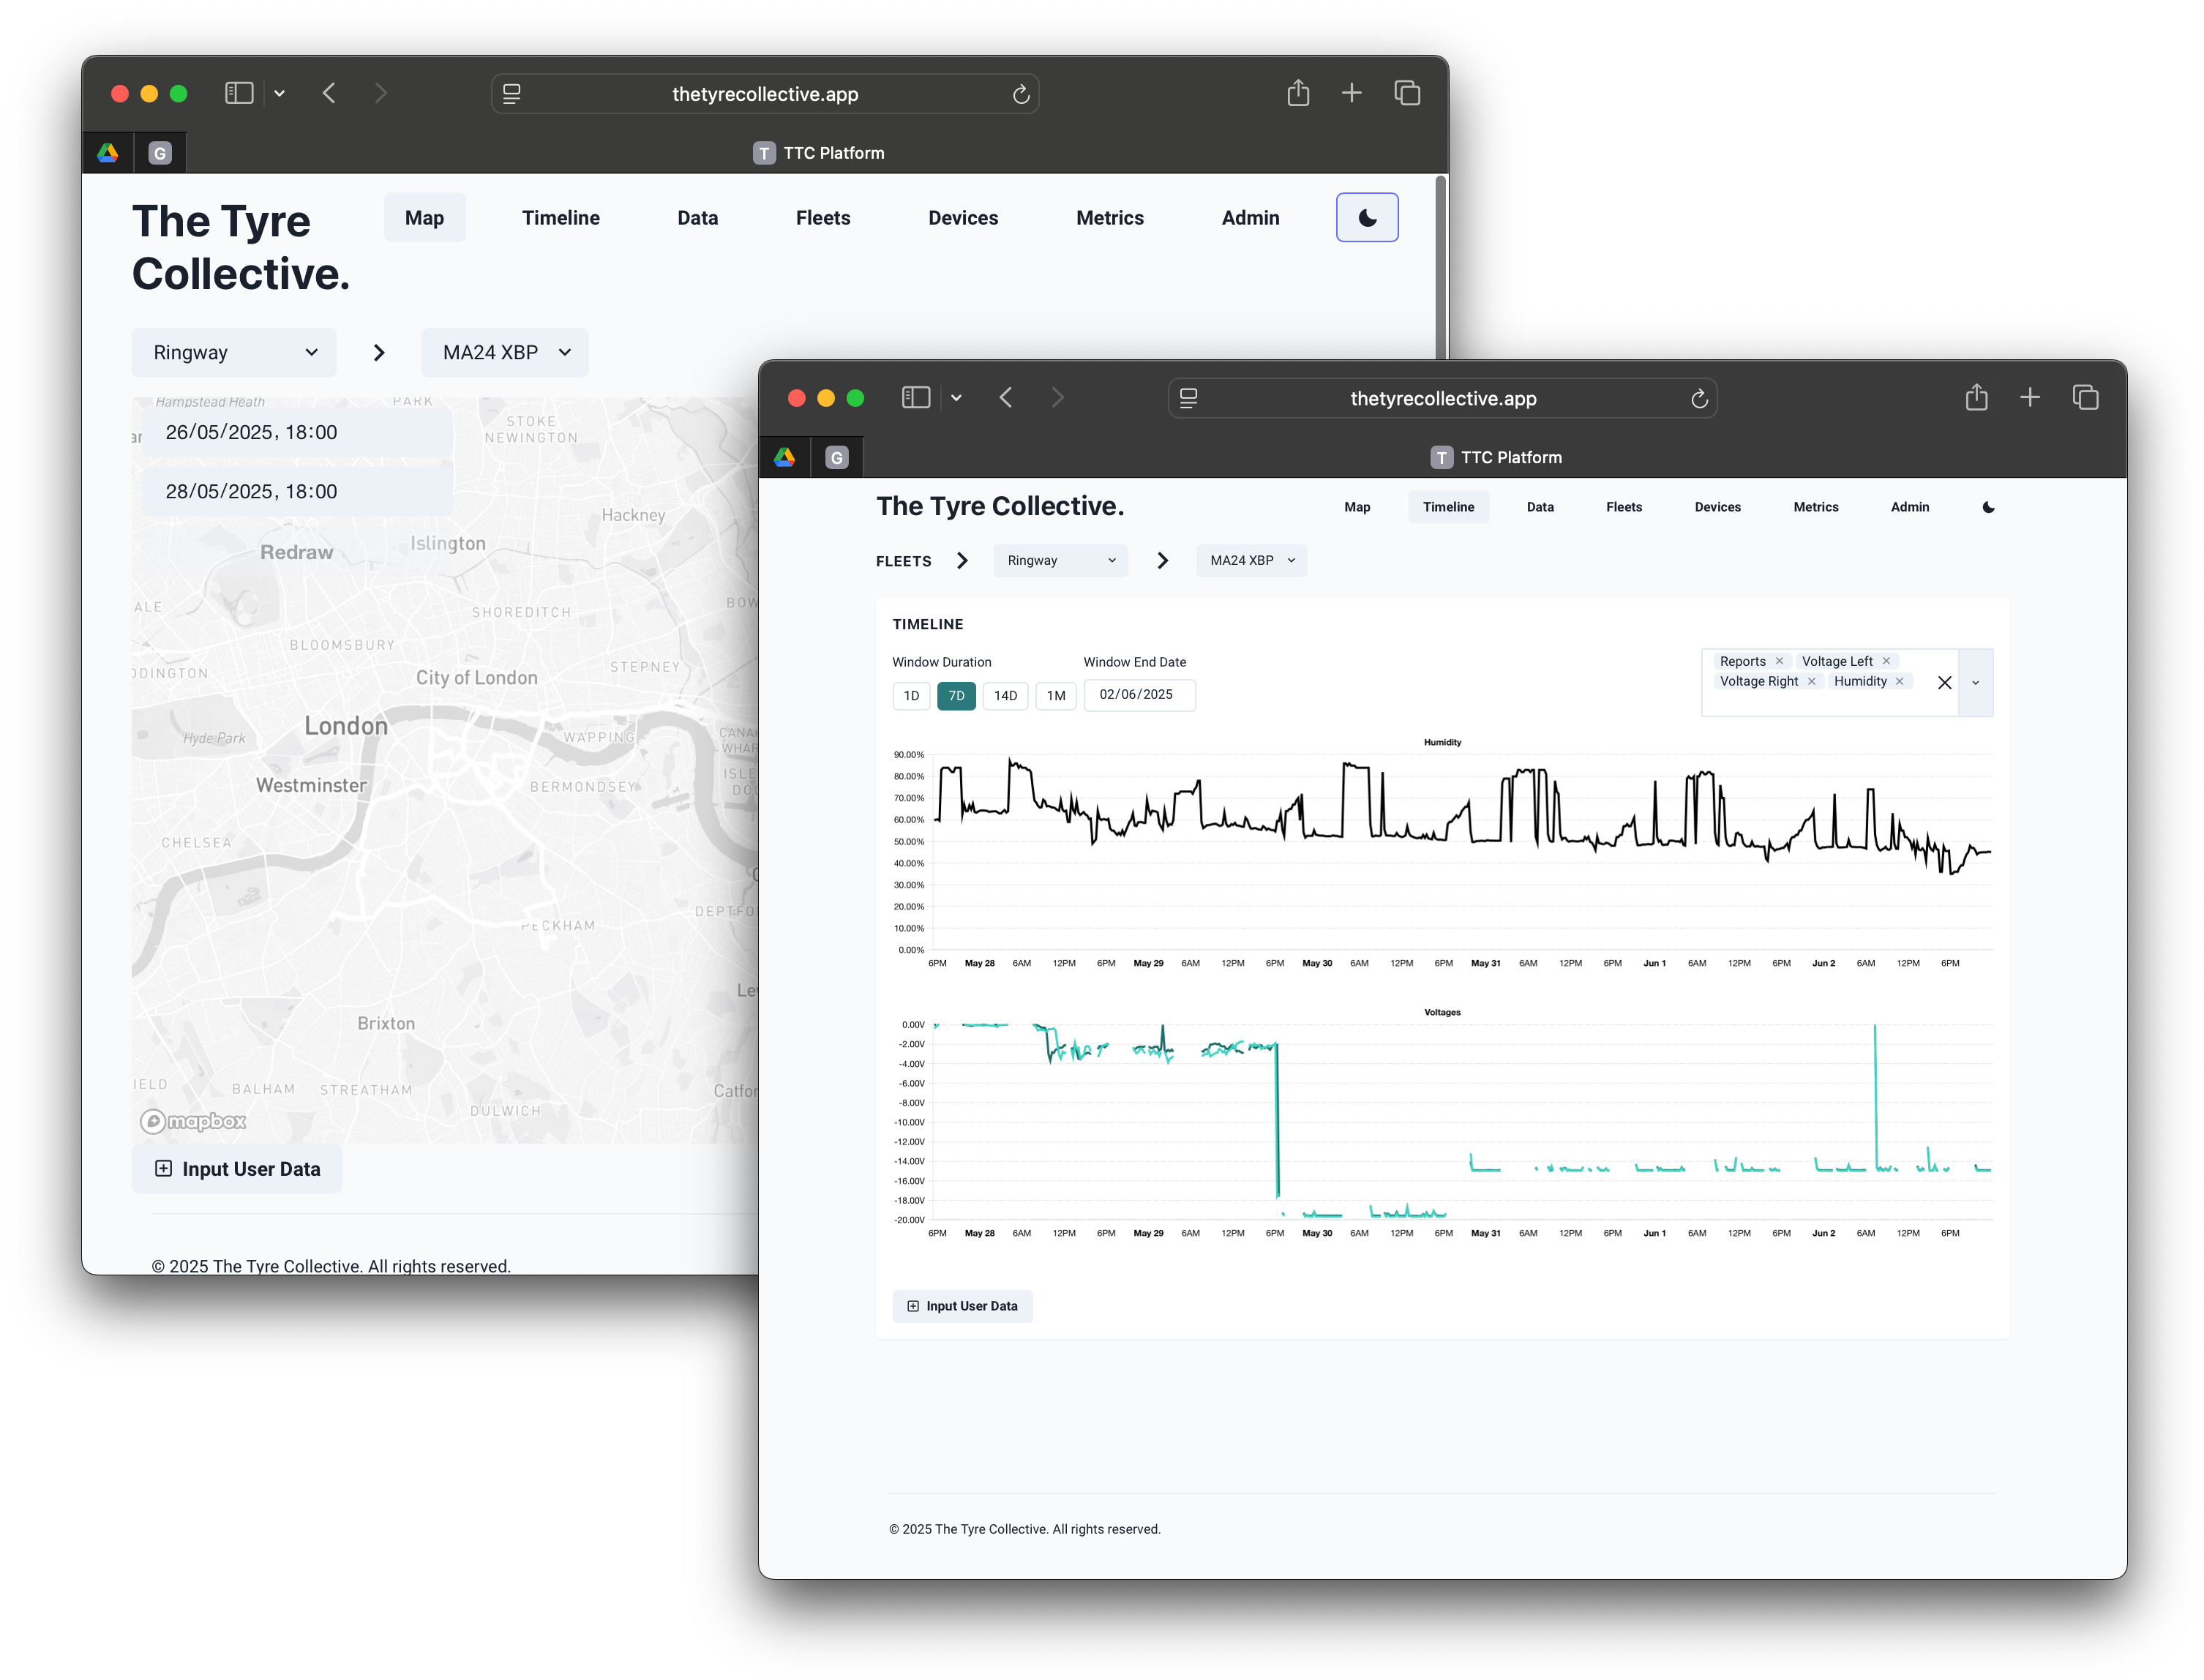Open G pinned tab in back window
Screen dimensions: 2204x1680
pos(160,153)
